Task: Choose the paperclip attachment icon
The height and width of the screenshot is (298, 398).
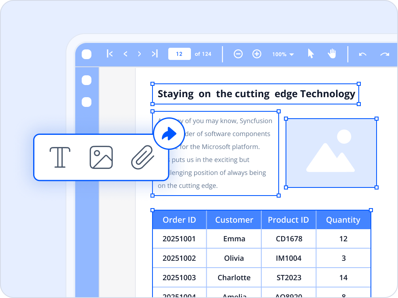Action: 143,157
